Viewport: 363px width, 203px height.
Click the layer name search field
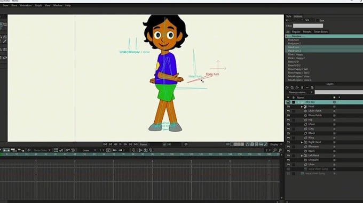[x=338, y=92]
